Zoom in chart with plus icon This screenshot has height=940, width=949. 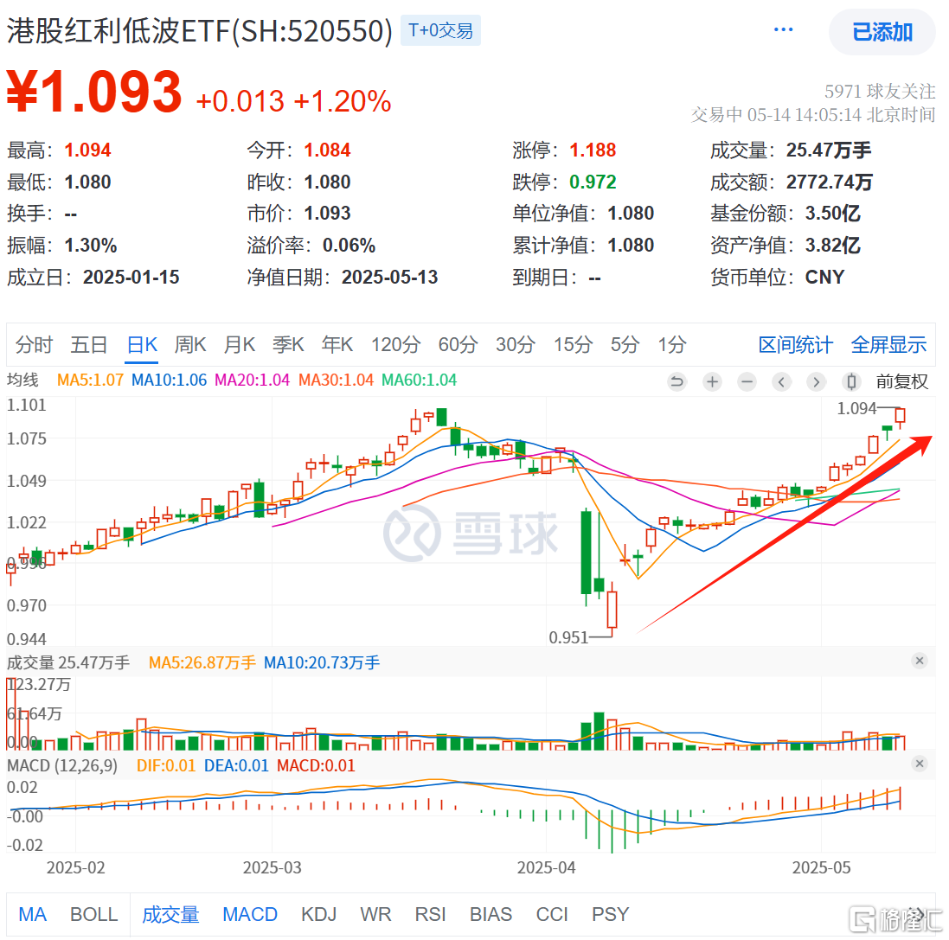click(712, 381)
